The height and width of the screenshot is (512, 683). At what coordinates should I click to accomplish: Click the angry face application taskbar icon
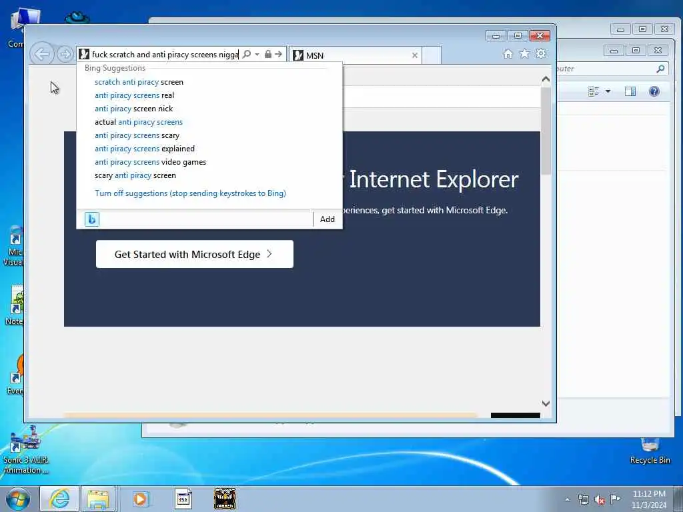(x=225, y=499)
